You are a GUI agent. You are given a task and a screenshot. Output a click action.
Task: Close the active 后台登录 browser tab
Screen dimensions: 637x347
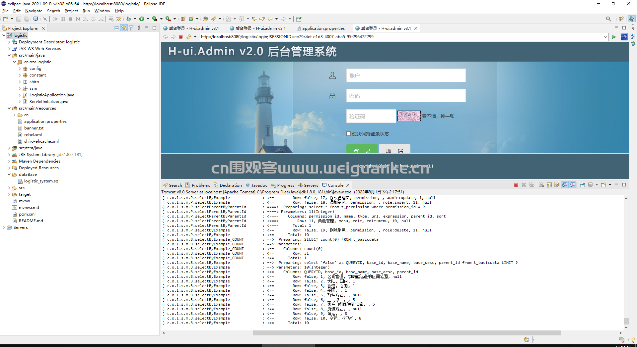tap(416, 28)
